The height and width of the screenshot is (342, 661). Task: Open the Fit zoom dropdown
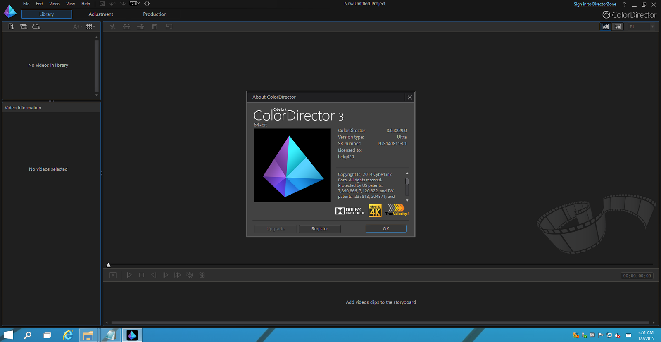pos(642,26)
